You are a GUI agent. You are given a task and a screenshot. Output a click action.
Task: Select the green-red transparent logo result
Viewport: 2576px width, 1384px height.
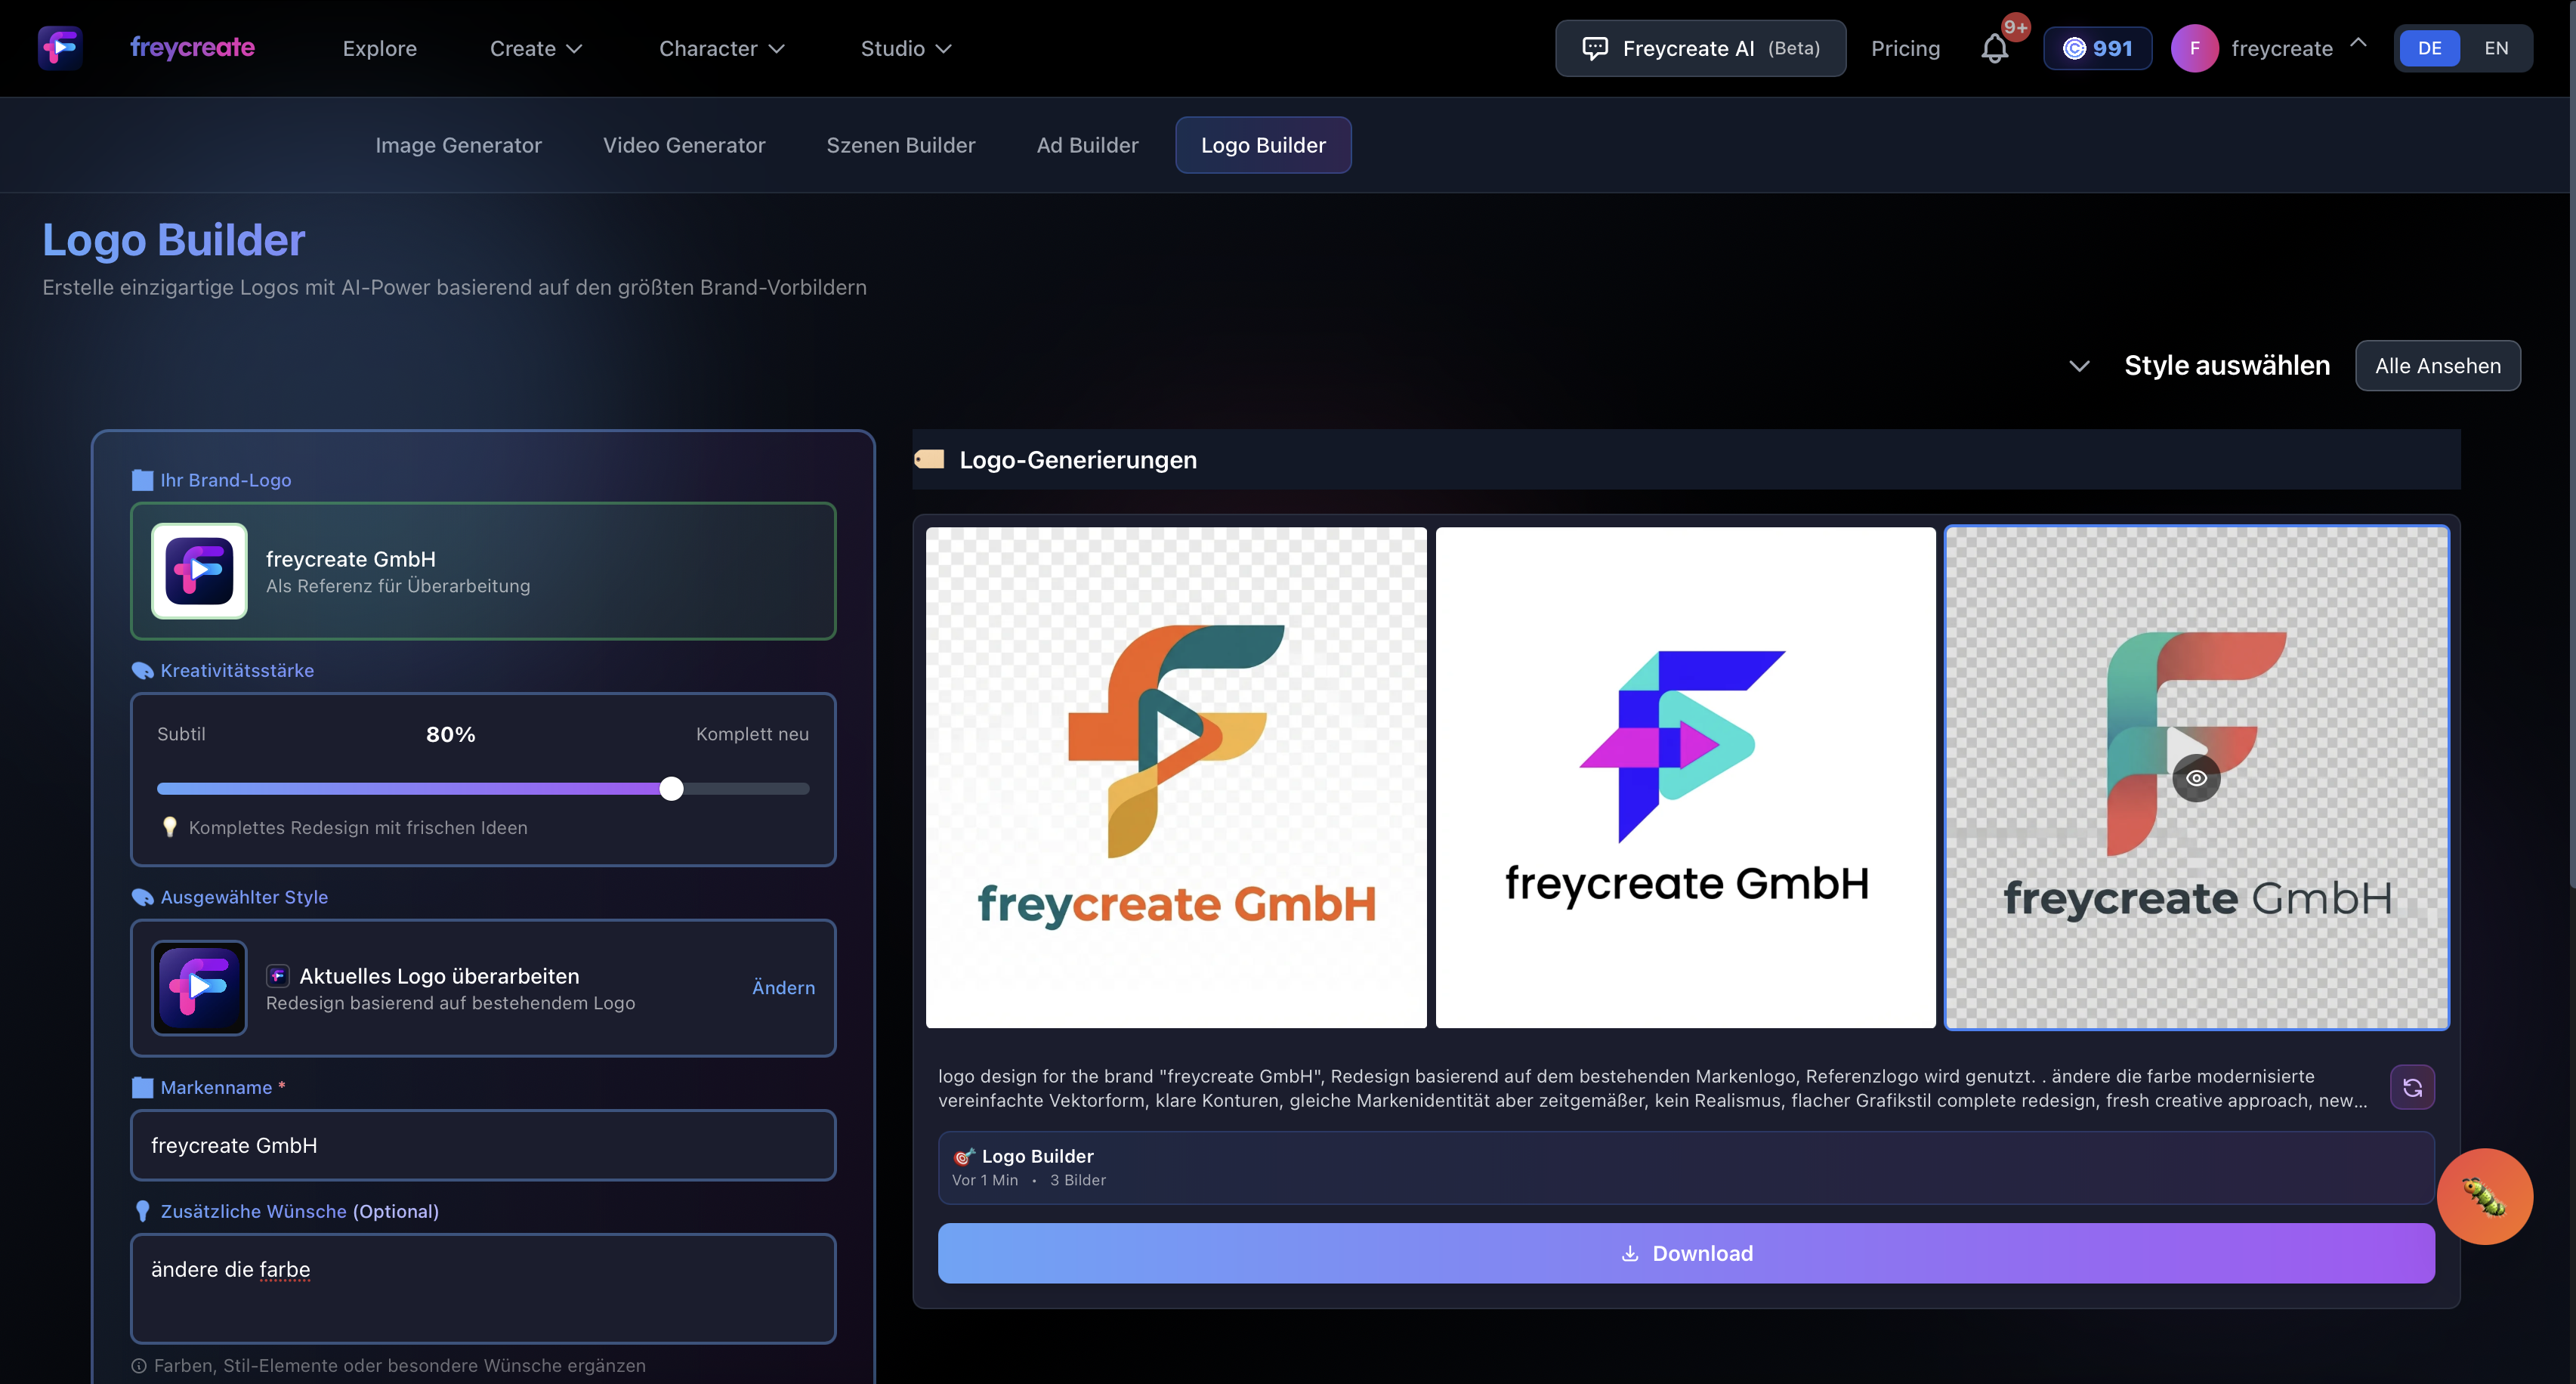pyautogui.click(x=2196, y=778)
